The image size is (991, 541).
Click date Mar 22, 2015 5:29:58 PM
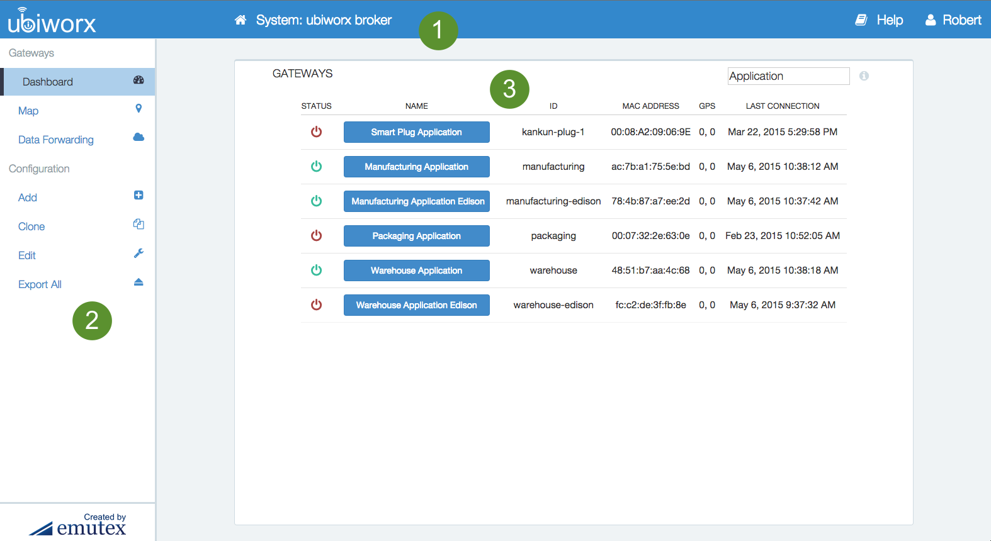click(x=783, y=132)
